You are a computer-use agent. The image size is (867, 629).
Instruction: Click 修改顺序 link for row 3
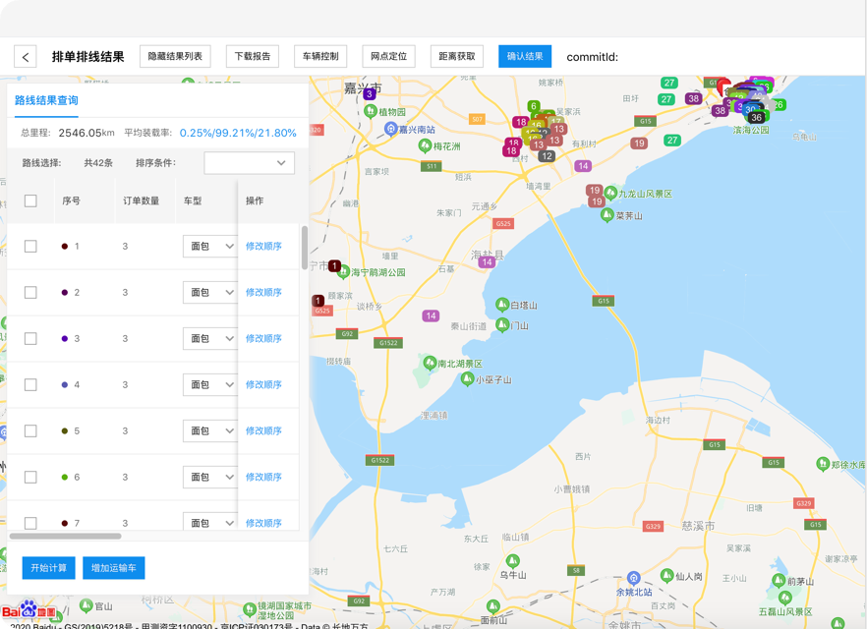(x=263, y=339)
